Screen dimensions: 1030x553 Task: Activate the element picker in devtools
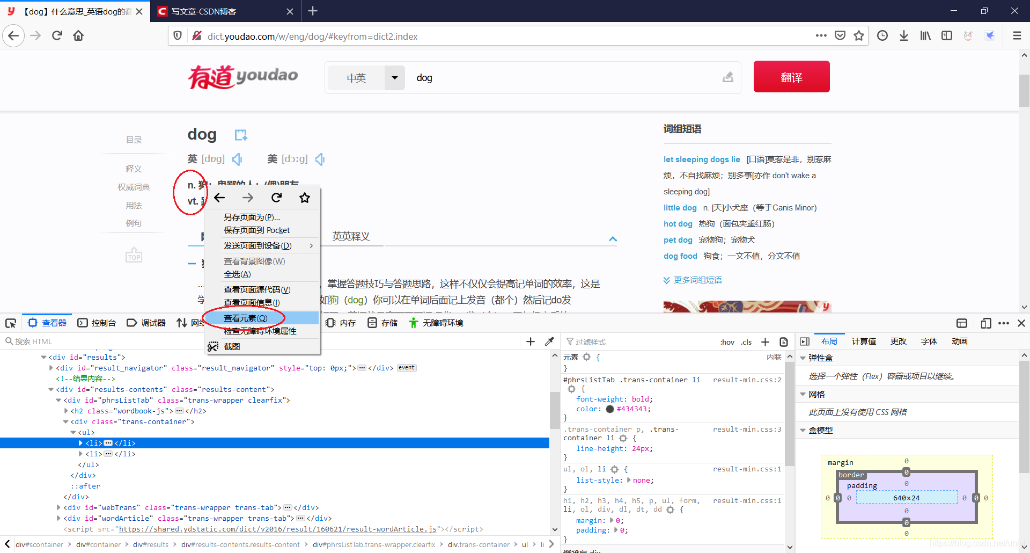[x=11, y=323]
